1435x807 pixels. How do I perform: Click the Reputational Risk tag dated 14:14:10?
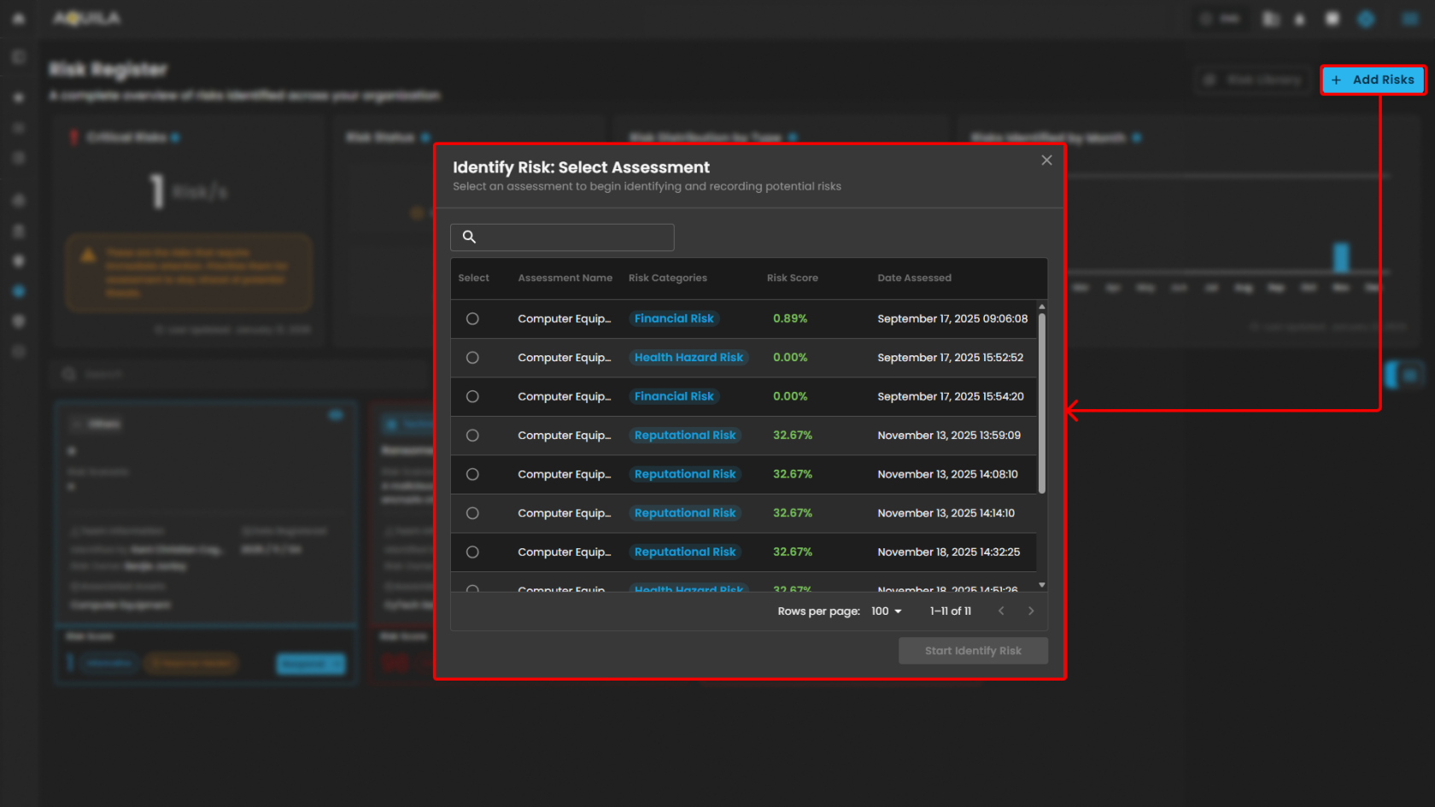click(x=684, y=513)
